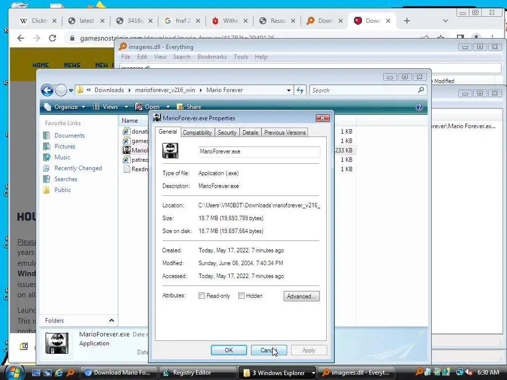Select the donate shortcut file row
This screenshot has height=380, width=507.
tap(135, 132)
